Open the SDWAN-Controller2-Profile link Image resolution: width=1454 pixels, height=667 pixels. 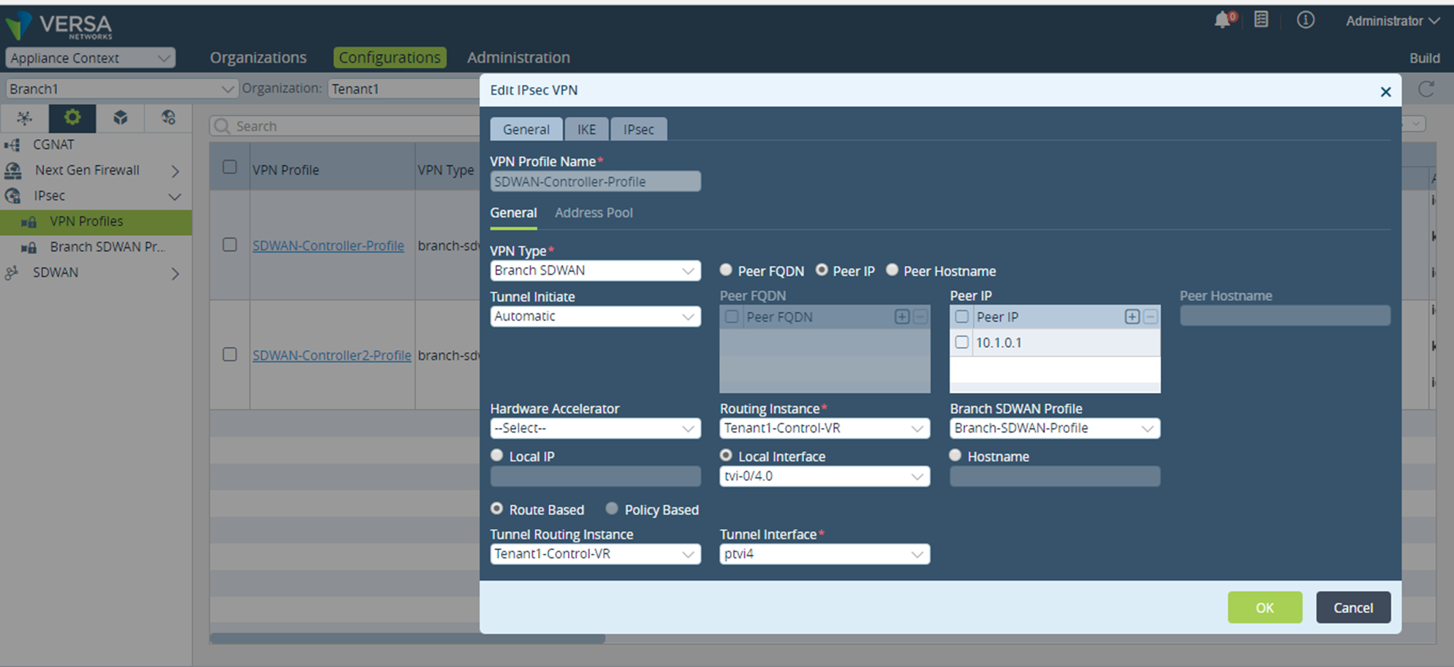332,355
